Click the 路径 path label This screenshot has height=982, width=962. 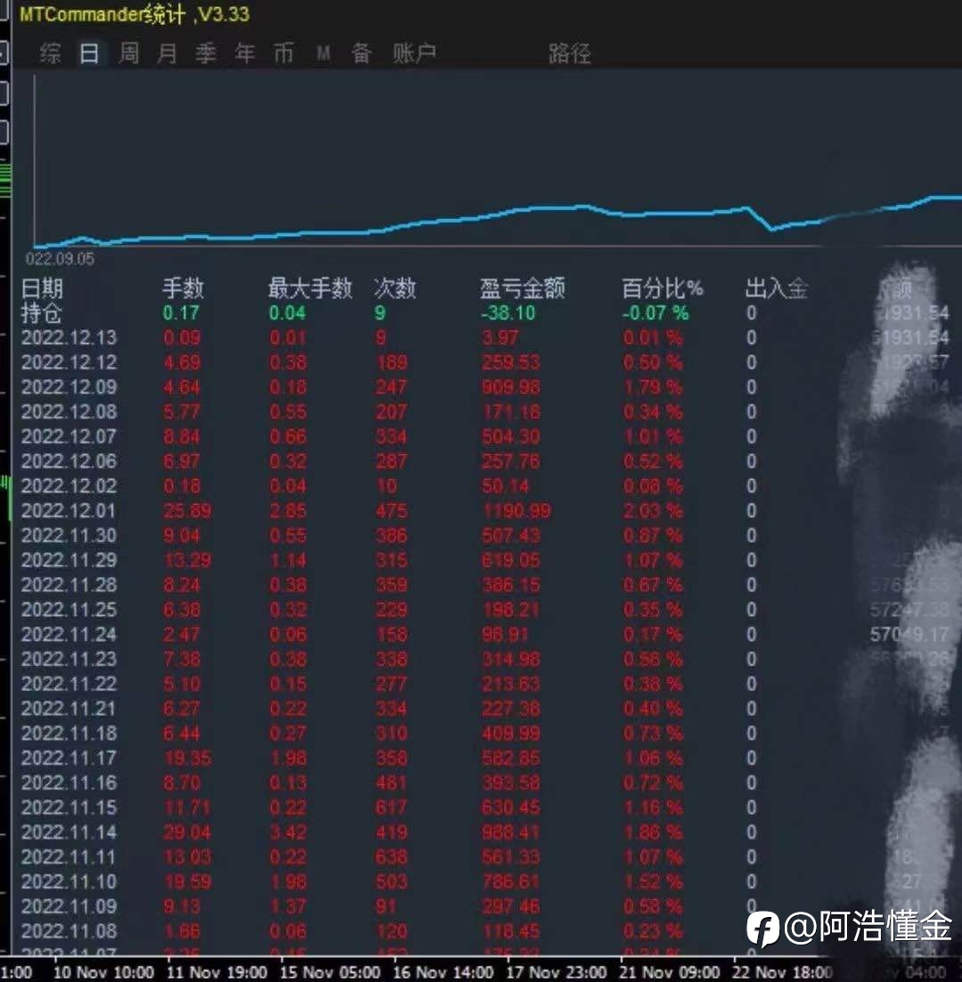point(569,53)
